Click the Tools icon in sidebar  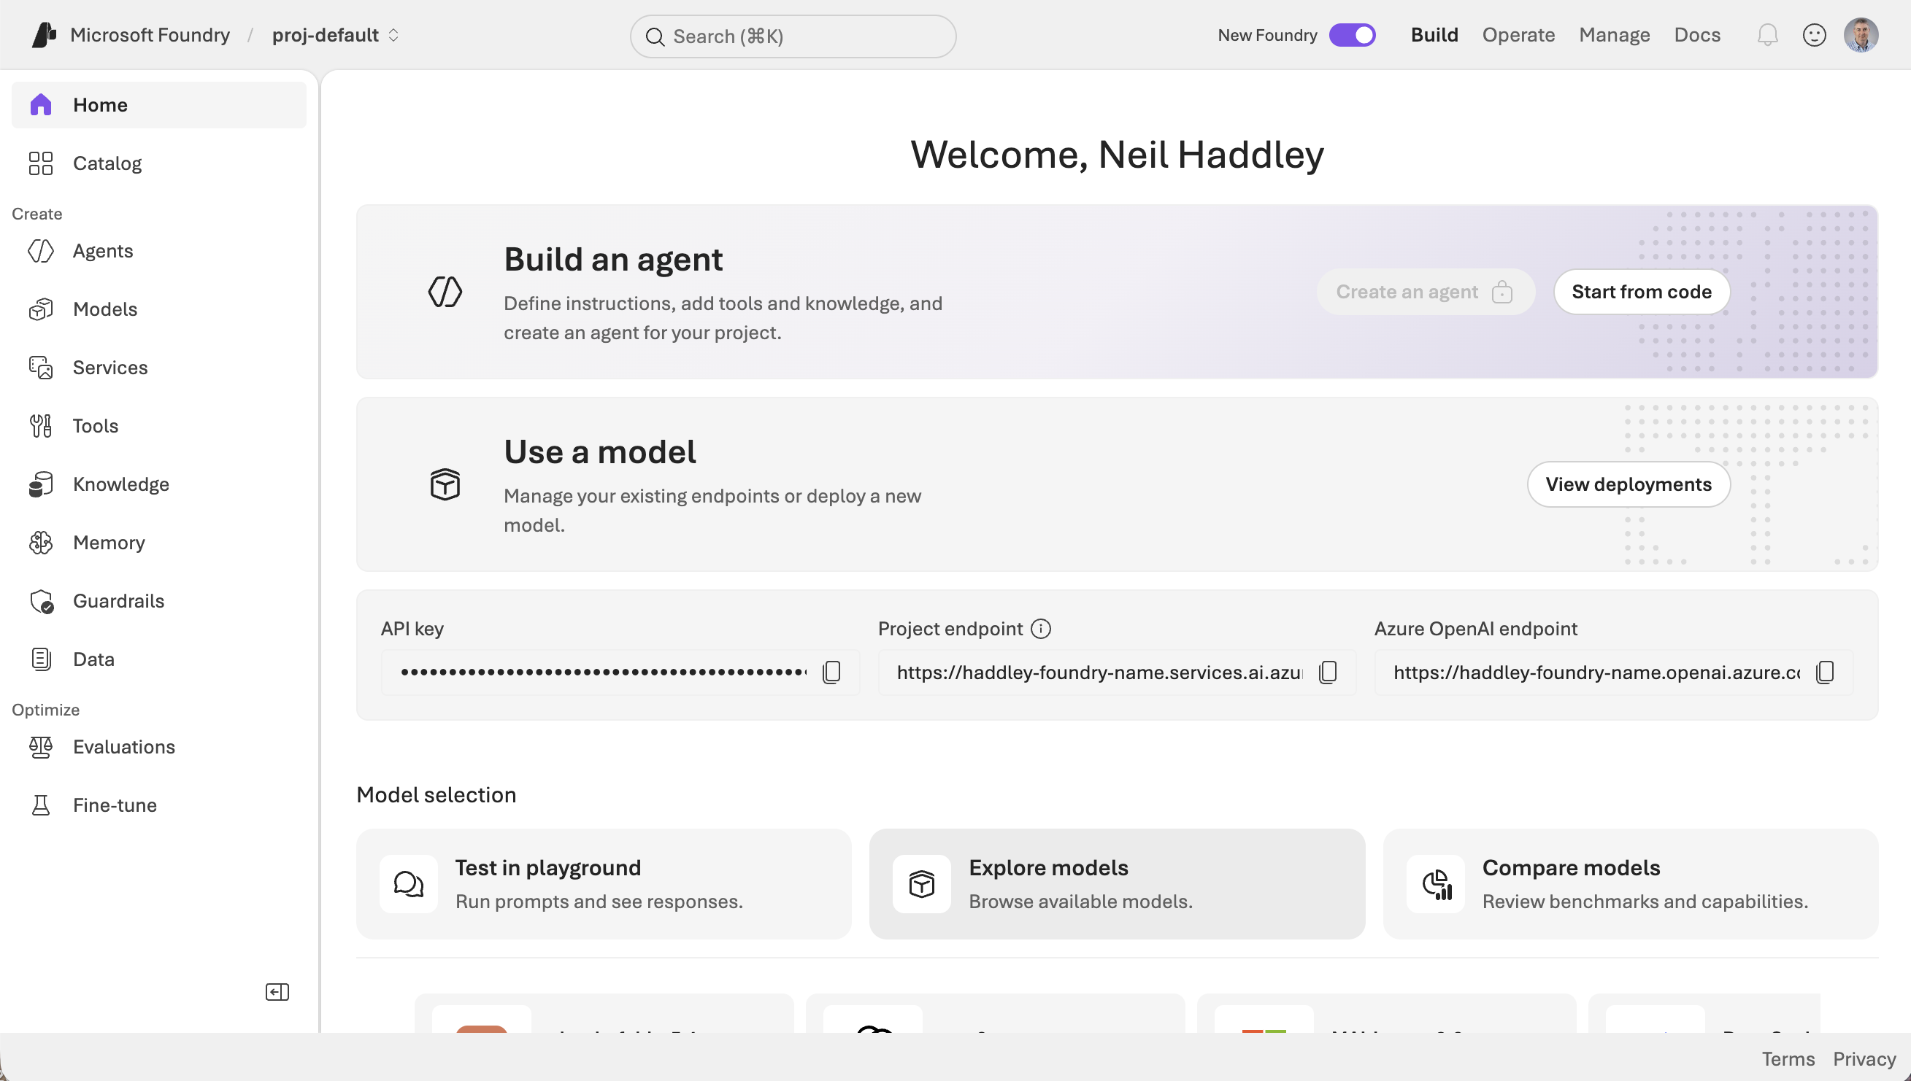(41, 426)
